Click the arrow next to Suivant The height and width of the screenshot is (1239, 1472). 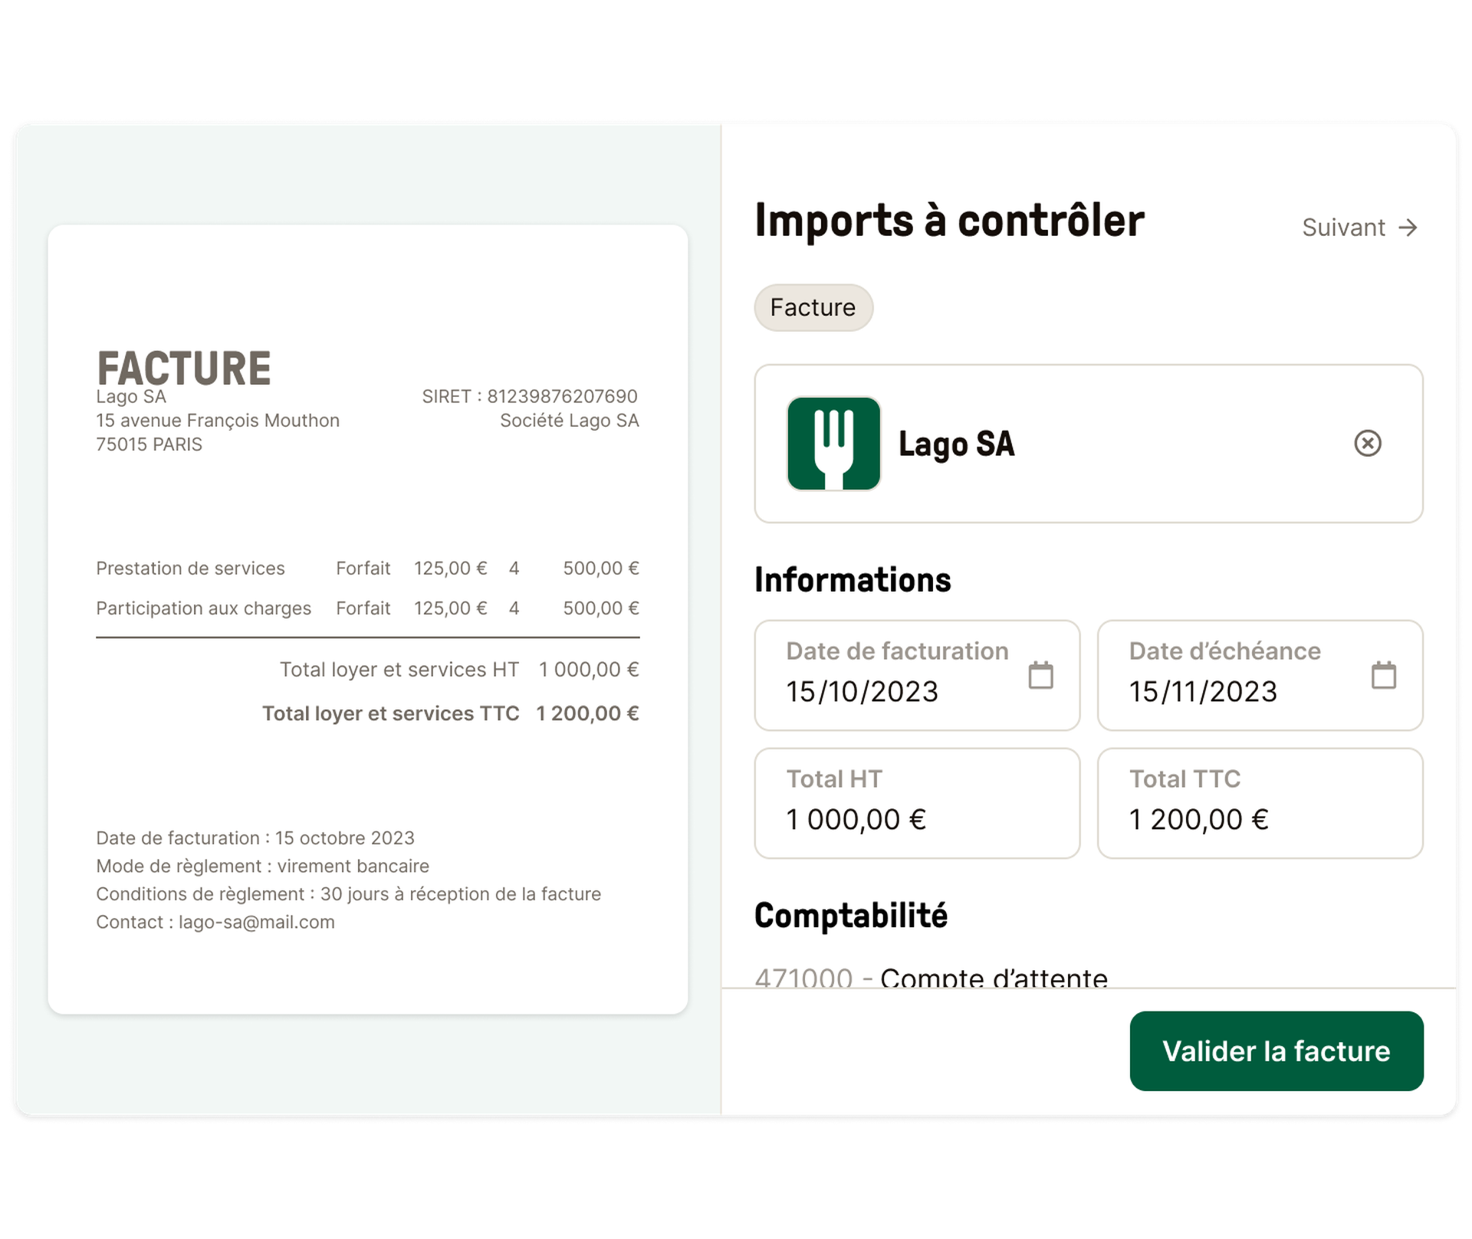(1409, 227)
